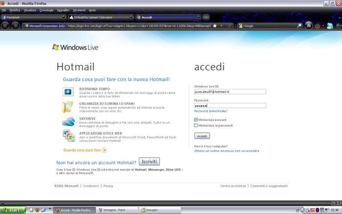Bookmark this page with the star icon

tap(215, 26)
